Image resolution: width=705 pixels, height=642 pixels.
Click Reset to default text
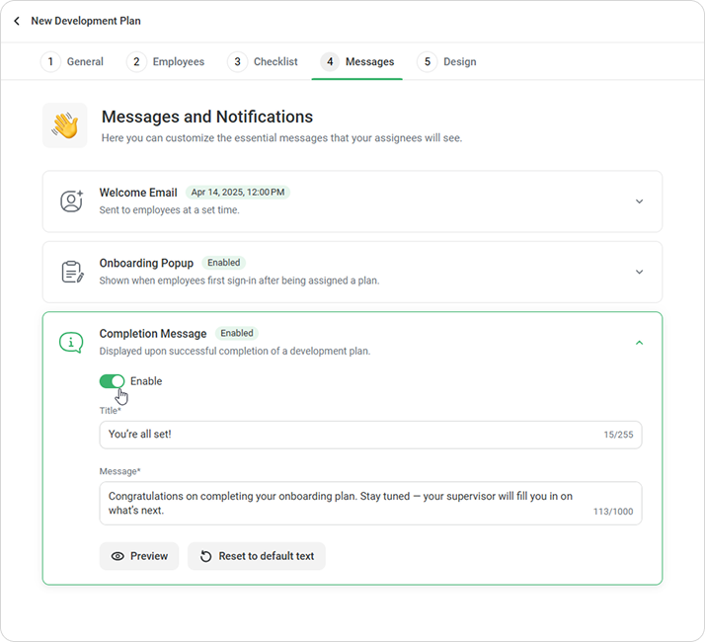click(257, 556)
